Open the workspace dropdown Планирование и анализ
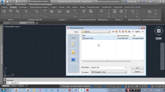The height and width of the screenshot is (92, 165). point(39,1)
